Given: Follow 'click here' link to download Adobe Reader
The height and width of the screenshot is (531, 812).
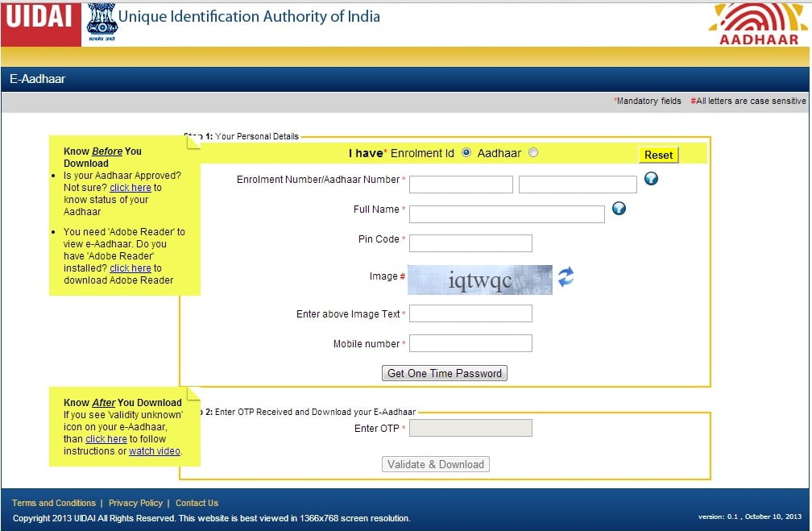Looking at the screenshot, I should click(x=130, y=268).
